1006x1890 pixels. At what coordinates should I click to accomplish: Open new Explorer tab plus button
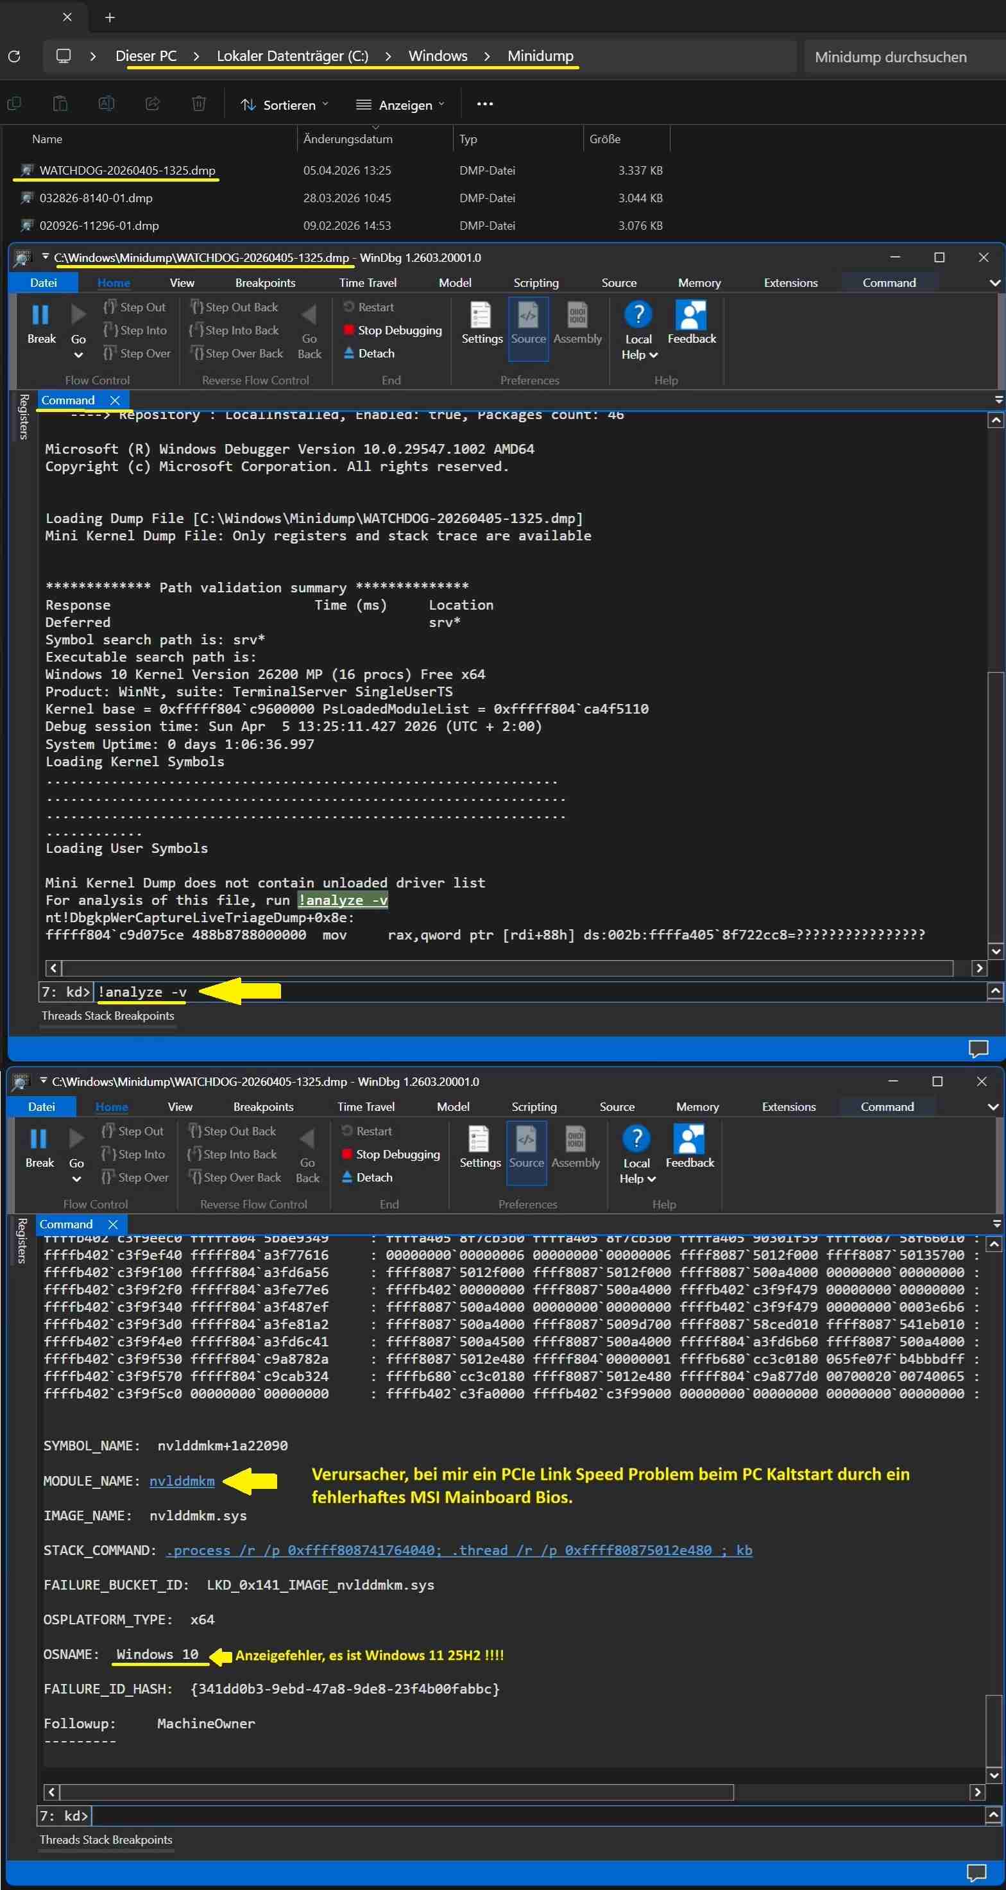pos(109,17)
